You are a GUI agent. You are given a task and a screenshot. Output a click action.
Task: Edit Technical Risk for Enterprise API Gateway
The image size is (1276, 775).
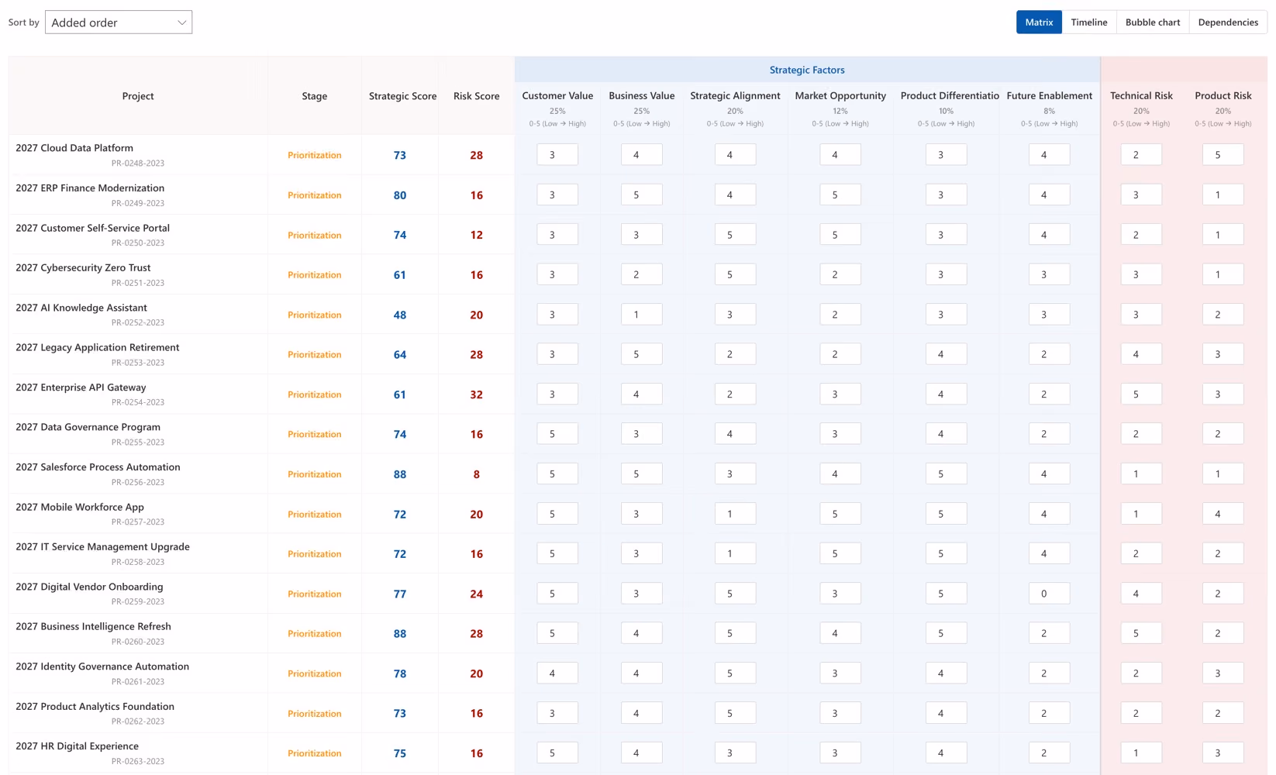pyautogui.click(x=1141, y=394)
